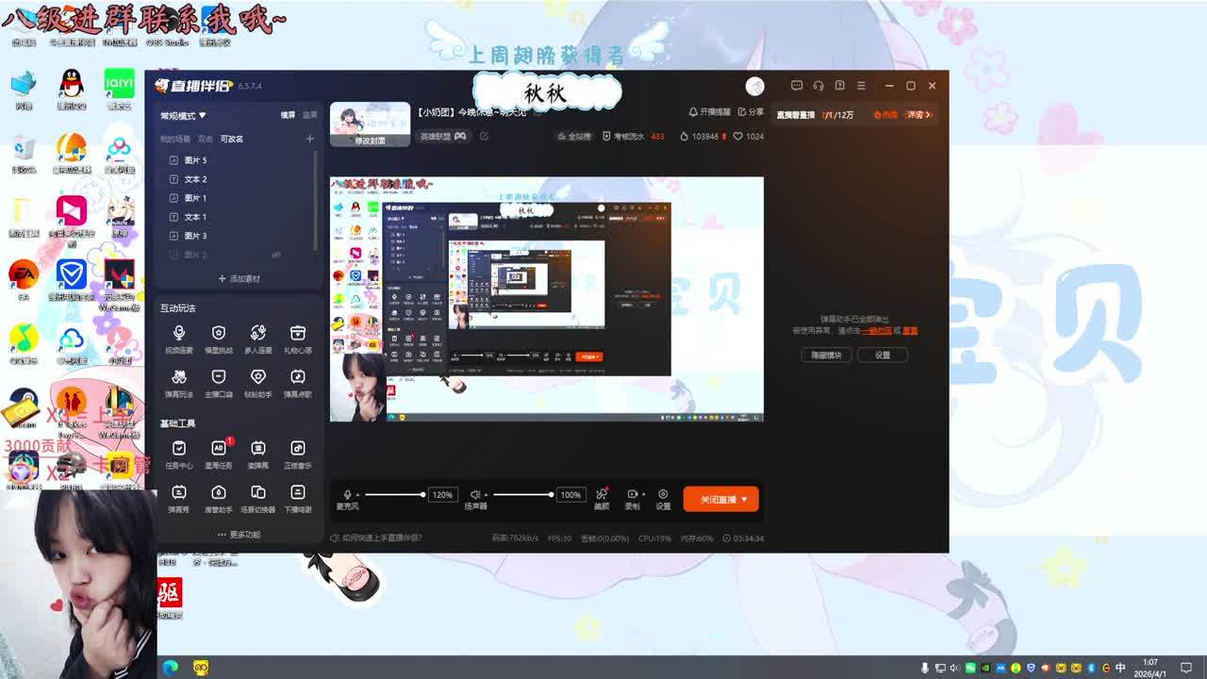Viewport: 1207px width, 679px height.
Task: Switch to the 可改名 scene tab
Action: point(232,139)
